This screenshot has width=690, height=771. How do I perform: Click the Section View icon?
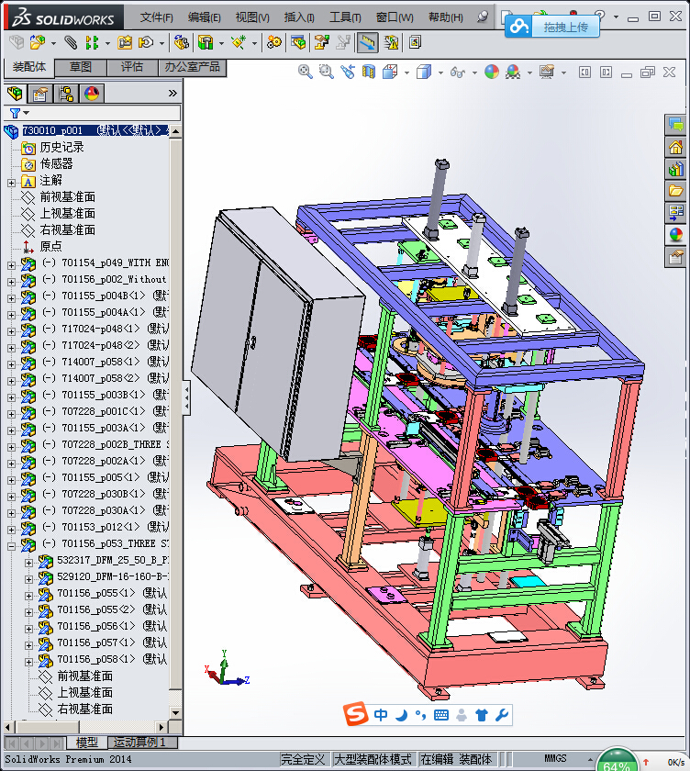(368, 72)
